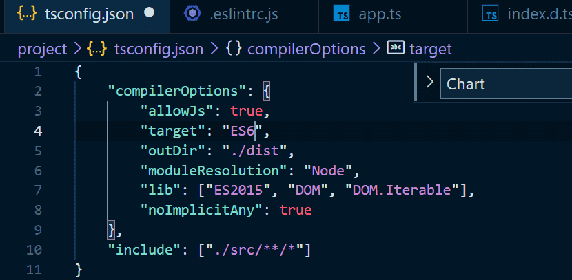Viewport: 572px width, 280px height.
Task: Click the ESLint icon on .eslintrc.js tab
Action: point(194,13)
